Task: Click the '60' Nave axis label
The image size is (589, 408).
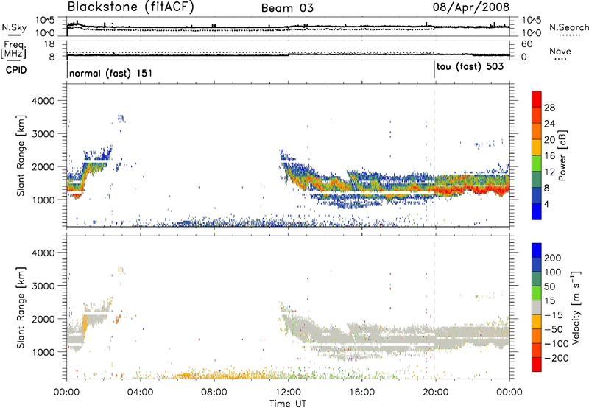Action: click(527, 44)
